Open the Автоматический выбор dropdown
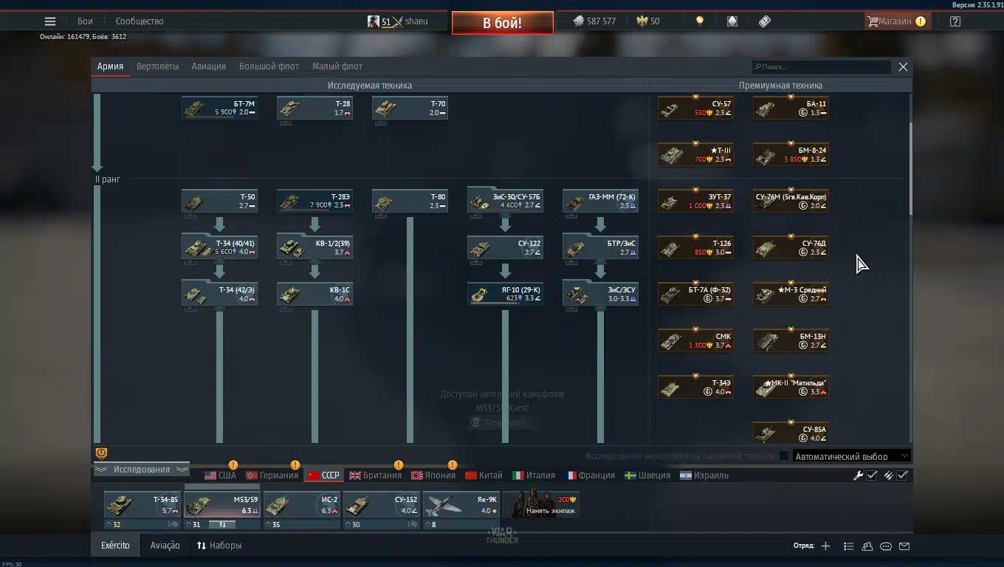The image size is (1004, 567). 851,456
